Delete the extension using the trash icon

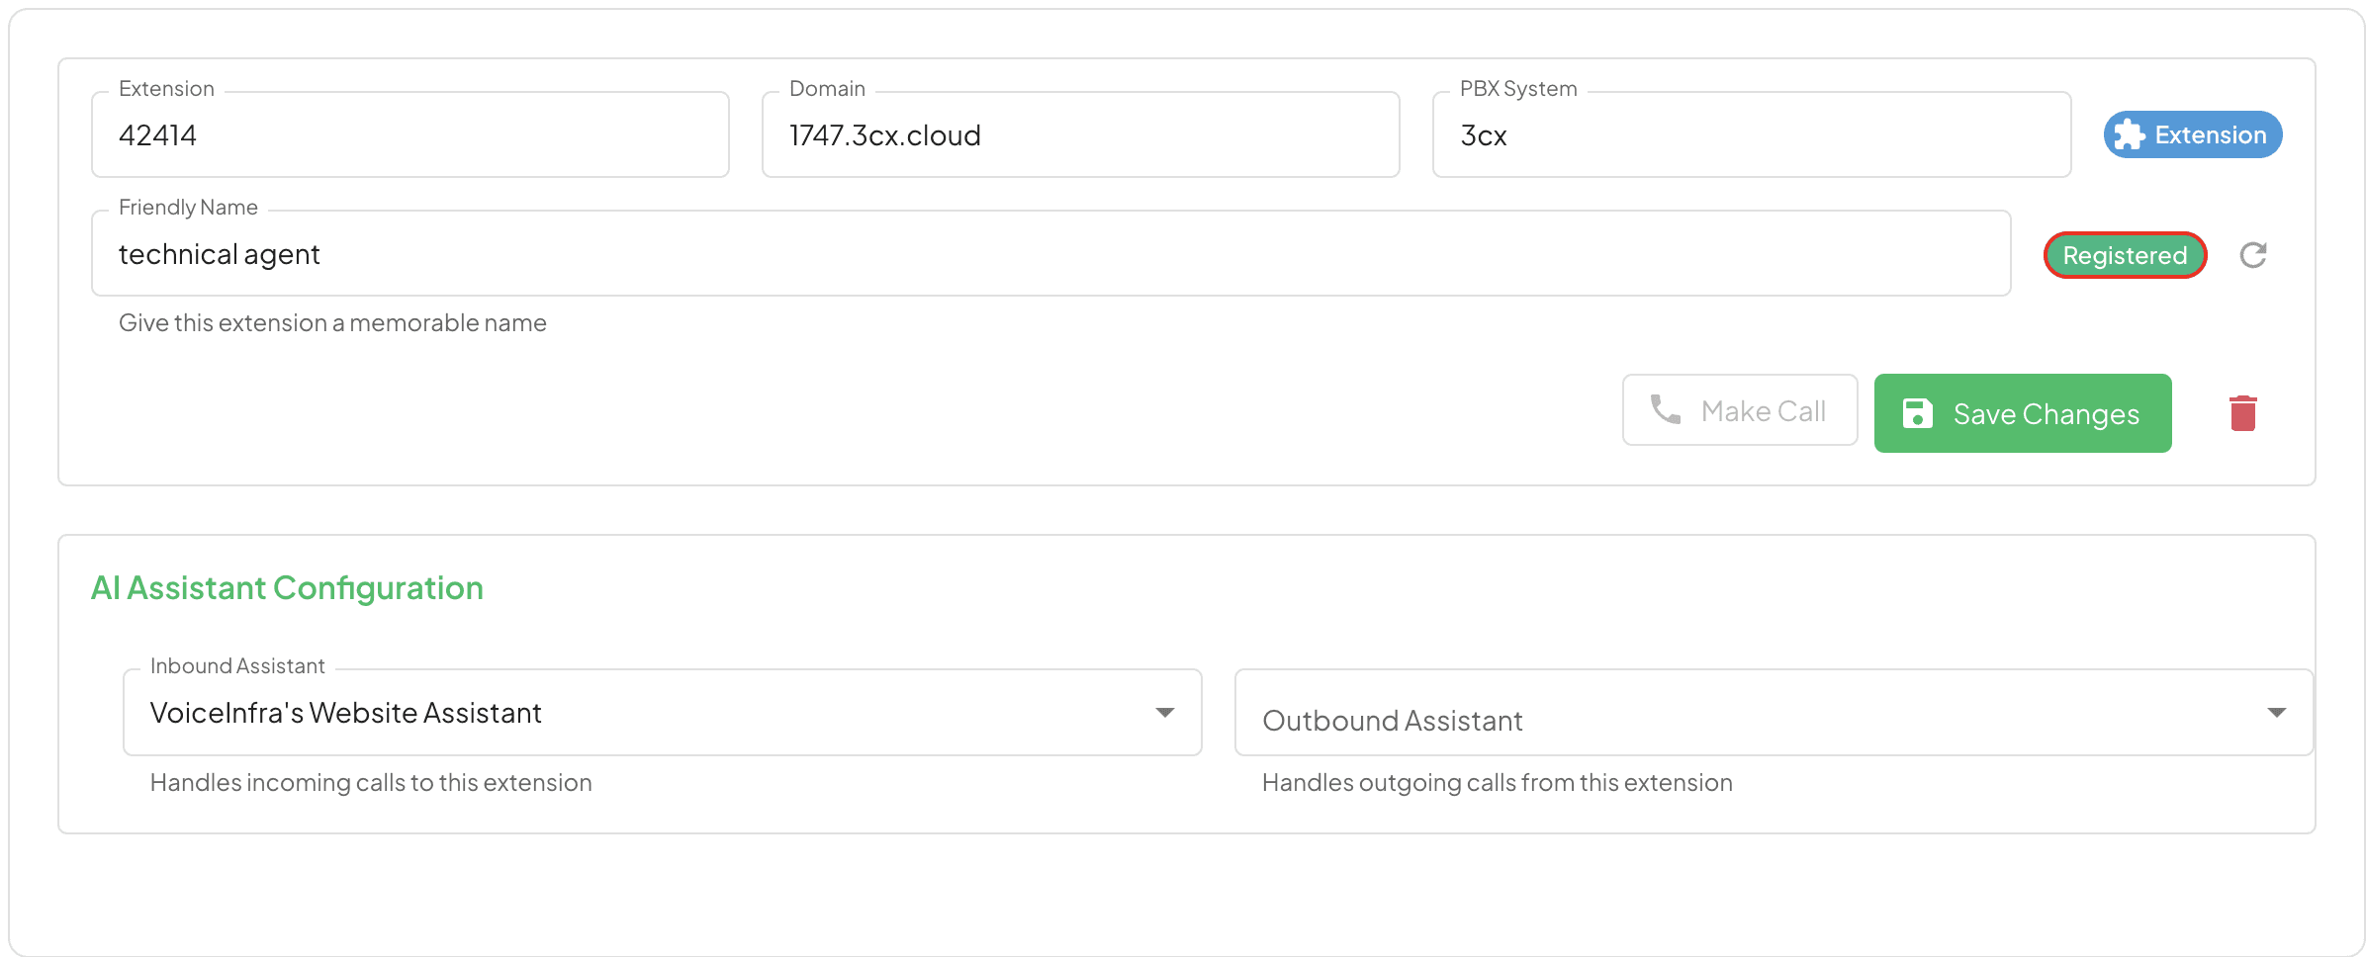click(x=2242, y=413)
